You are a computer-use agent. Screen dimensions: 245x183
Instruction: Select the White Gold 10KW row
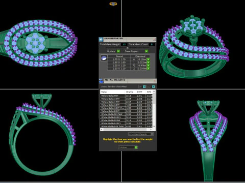point(127,120)
